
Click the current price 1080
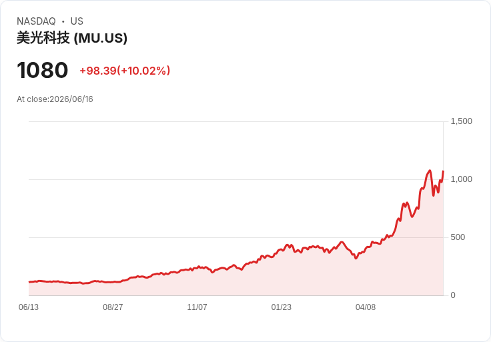pyautogui.click(x=42, y=70)
